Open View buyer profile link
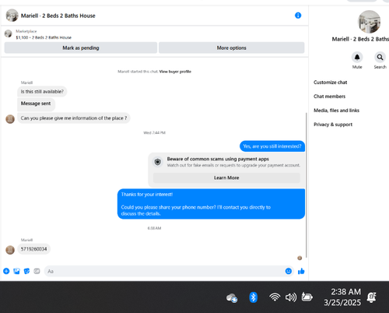 [175, 72]
